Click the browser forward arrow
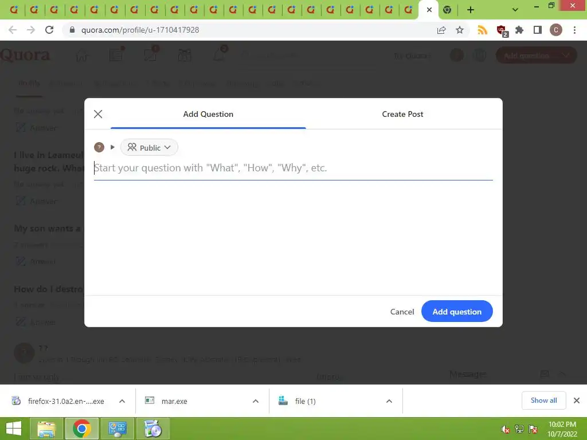Screen dimensions: 587x440 click(31, 30)
